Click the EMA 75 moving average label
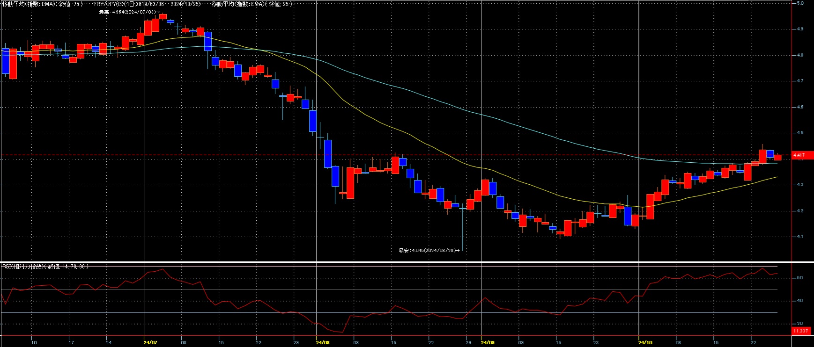 43,4
